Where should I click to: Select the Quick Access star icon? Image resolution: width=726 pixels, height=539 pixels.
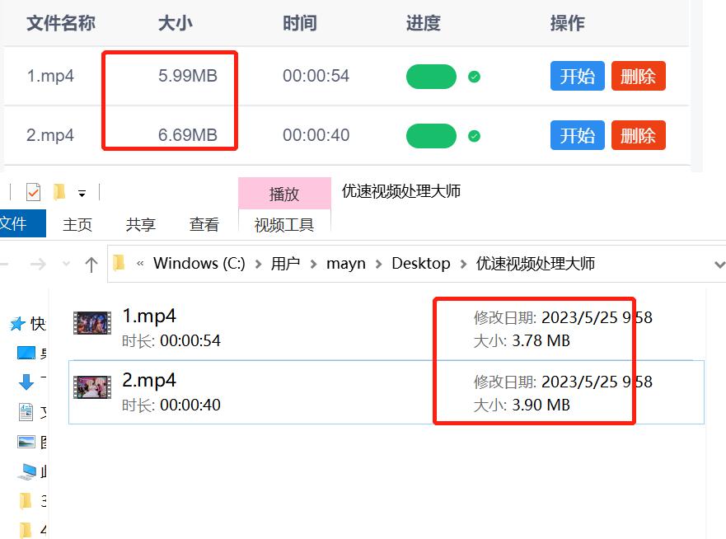[x=16, y=321]
